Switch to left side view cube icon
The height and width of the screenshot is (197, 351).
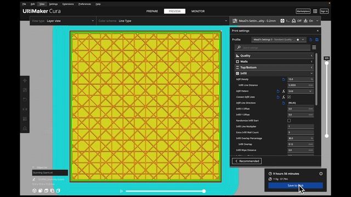tap(52, 190)
